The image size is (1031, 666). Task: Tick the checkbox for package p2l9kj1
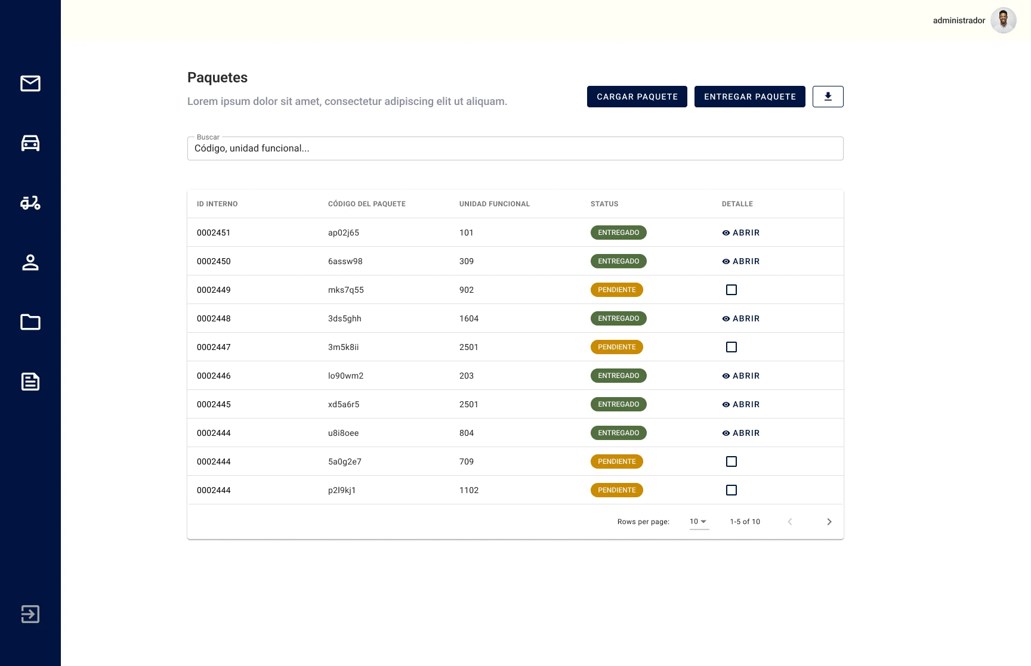731,490
